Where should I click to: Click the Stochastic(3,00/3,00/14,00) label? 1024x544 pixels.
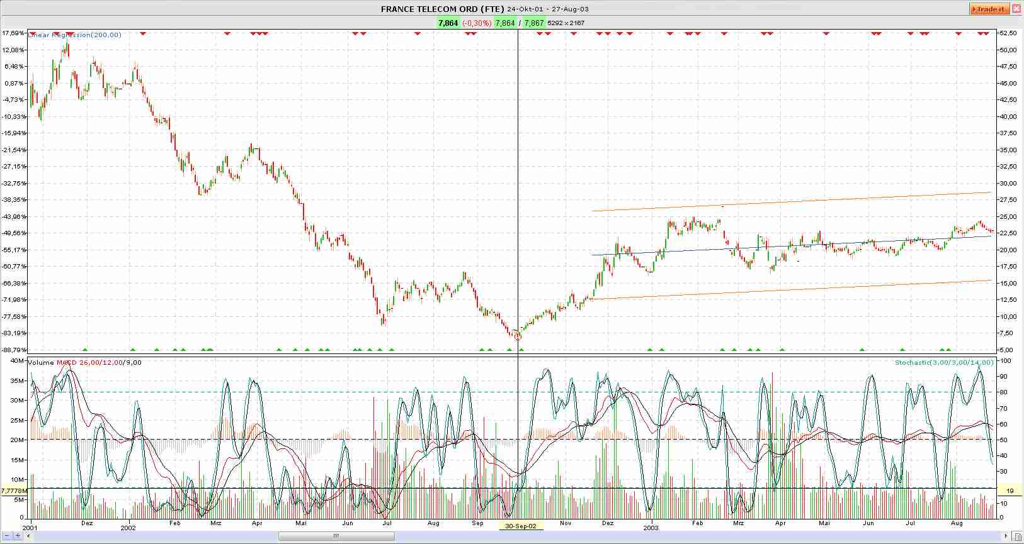coord(944,362)
